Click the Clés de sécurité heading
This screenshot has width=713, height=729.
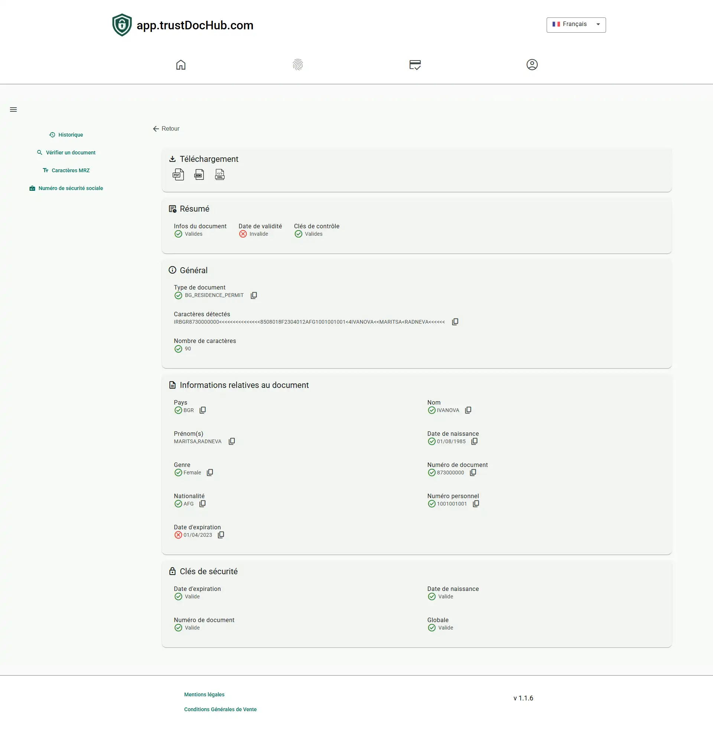[209, 571]
